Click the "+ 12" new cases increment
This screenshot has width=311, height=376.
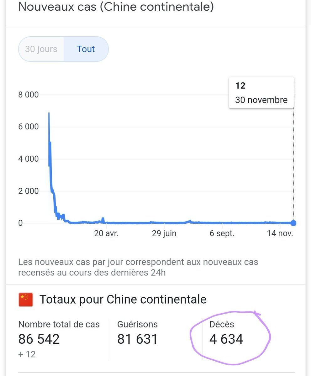[27, 354]
